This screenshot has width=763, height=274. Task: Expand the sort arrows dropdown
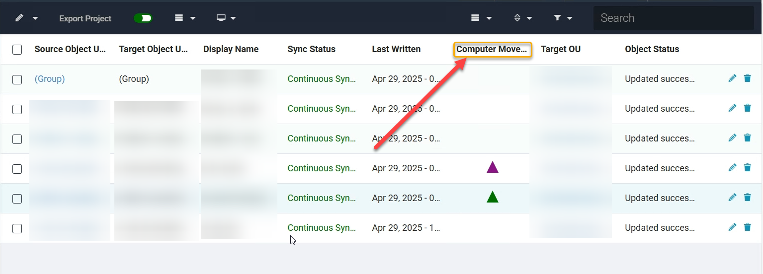(x=522, y=18)
